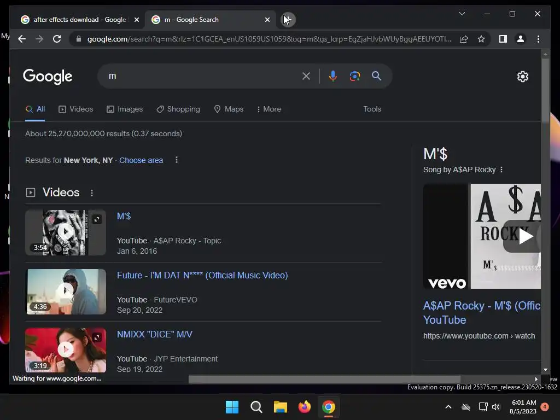Switch to the Images results tab

[125, 109]
